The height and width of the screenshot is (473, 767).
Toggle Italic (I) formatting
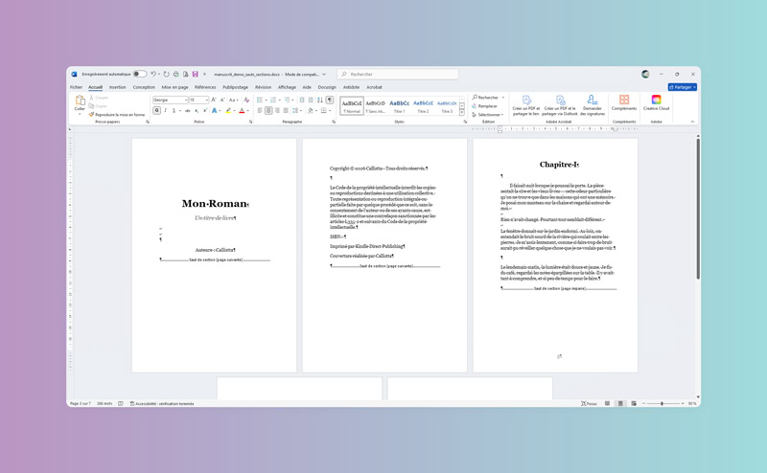pos(165,111)
